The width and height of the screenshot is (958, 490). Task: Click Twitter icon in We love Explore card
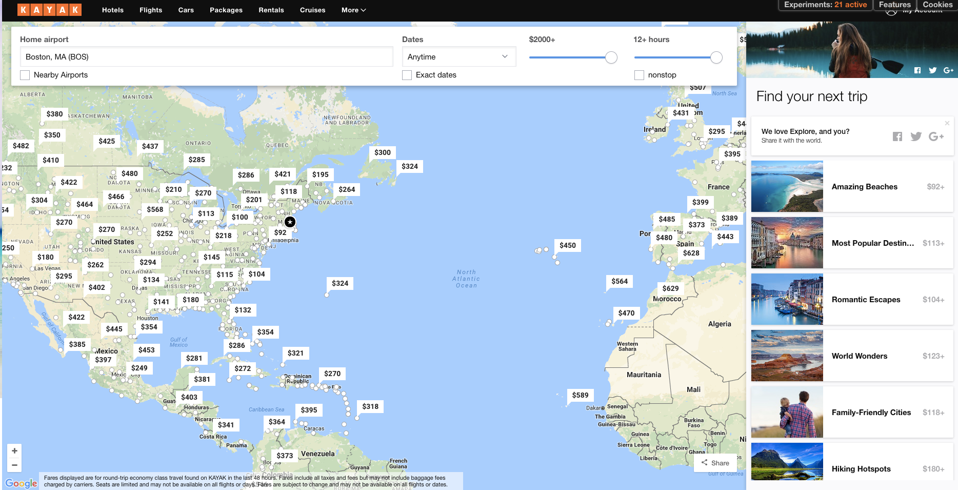pos(916,136)
